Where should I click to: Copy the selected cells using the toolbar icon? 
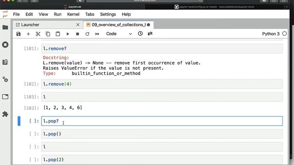tap(48, 34)
